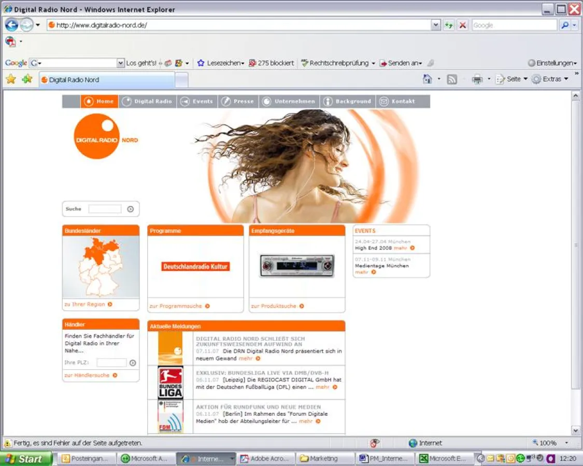This screenshot has width=583, height=466.
Task: Open the address bar dropdown arrow
Action: pyautogui.click(x=436, y=25)
